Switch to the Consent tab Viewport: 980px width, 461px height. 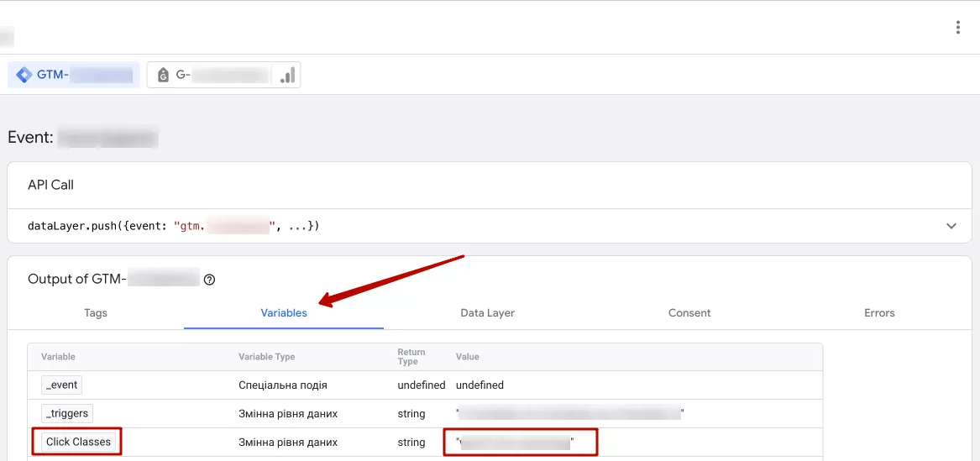click(x=689, y=313)
